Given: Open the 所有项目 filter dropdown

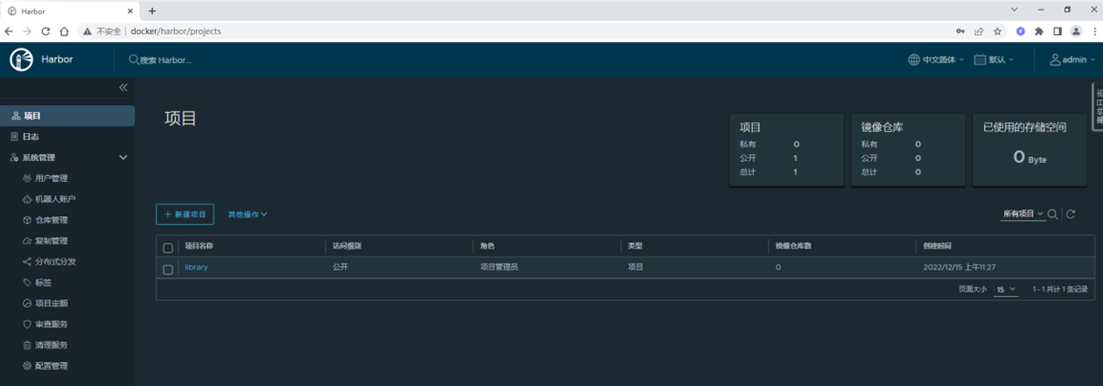Looking at the screenshot, I should [1022, 214].
